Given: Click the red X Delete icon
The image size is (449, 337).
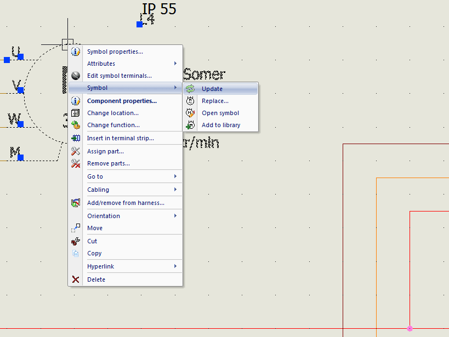Looking at the screenshot, I should [76, 279].
